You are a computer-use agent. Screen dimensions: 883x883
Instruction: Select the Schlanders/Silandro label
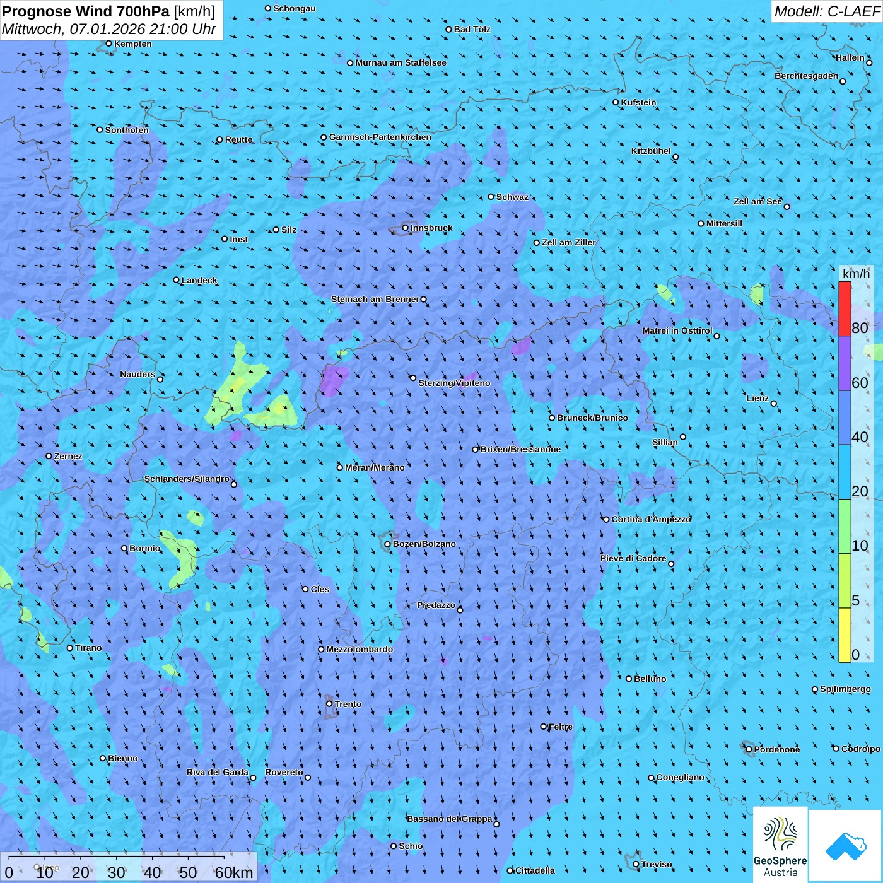pos(187,479)
